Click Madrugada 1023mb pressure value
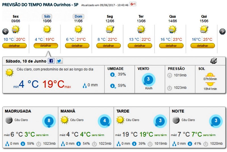This screenshot has width=227, height=152. coord(49,144)
